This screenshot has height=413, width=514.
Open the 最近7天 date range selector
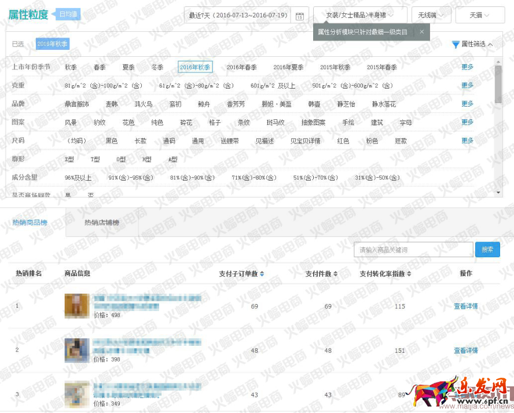pyautogui.click(x=238, y=15)
